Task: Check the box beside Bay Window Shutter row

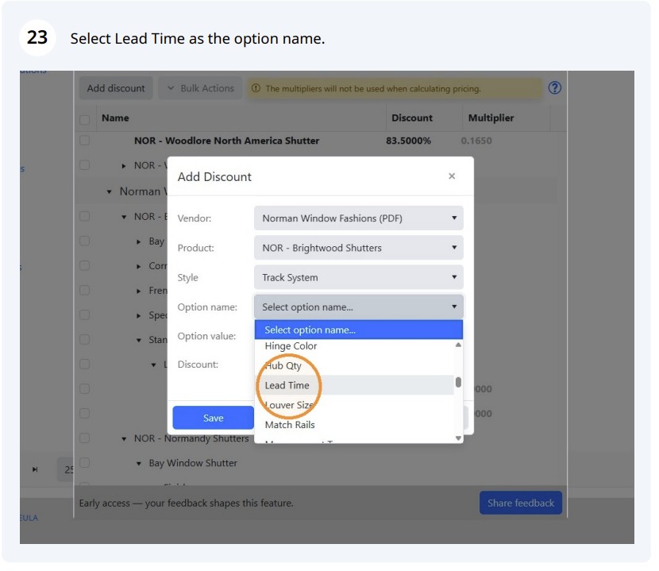Action: (84, 462)
